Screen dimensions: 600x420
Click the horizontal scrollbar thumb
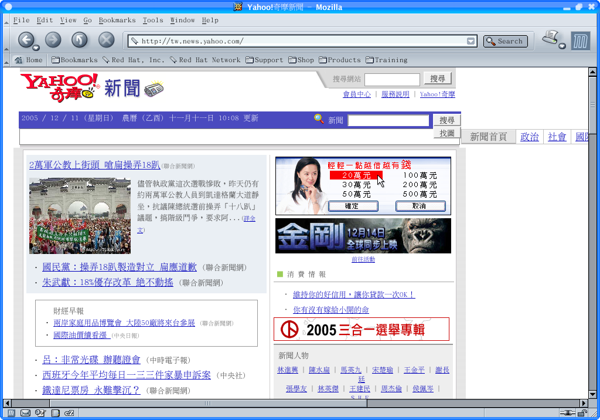point(207,404)
